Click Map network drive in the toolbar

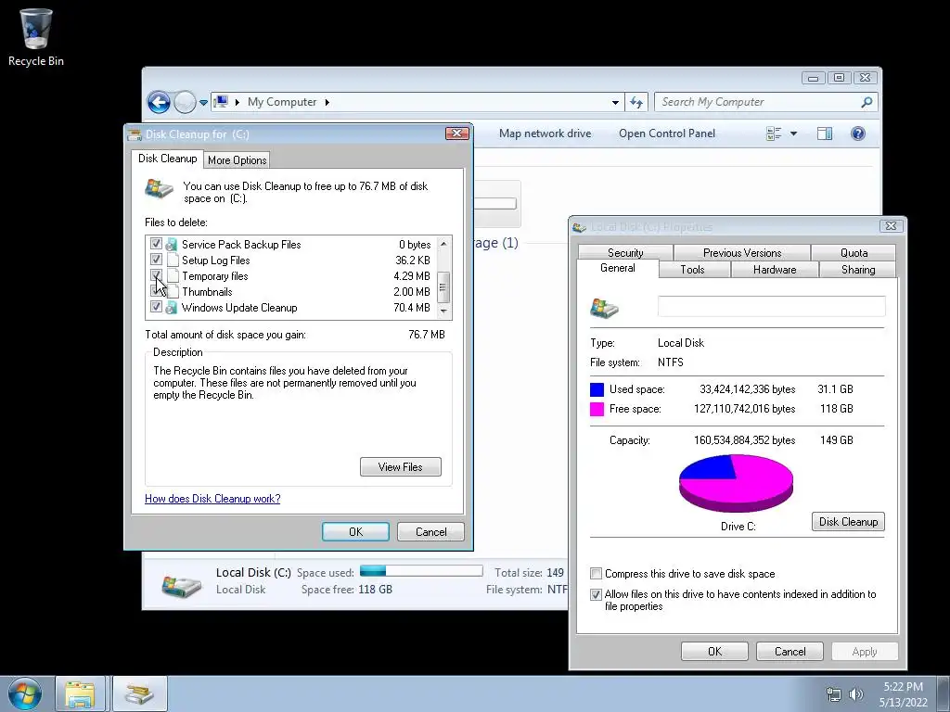click(545, 133)
